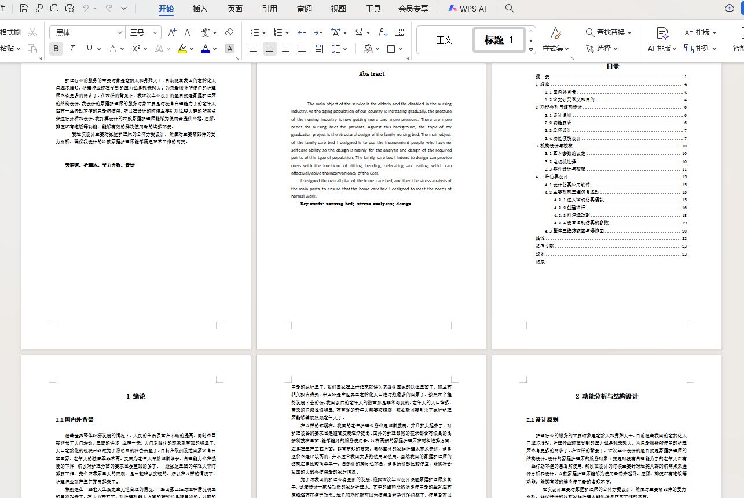Toggle bulleted list formatting
The width and height of the screenshot is (744, 498).
click(254, 32)
